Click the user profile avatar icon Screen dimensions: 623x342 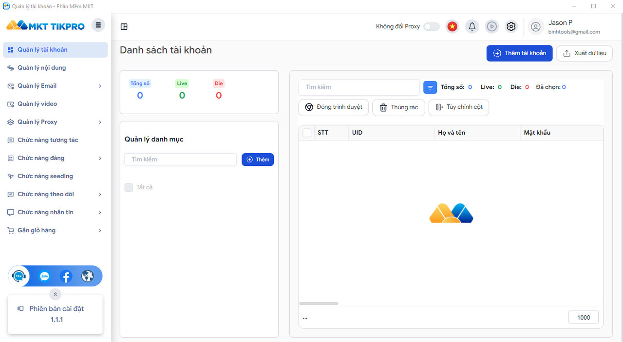click(x=536, y=27)
